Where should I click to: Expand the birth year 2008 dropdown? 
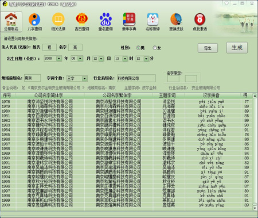click(59, 59)
